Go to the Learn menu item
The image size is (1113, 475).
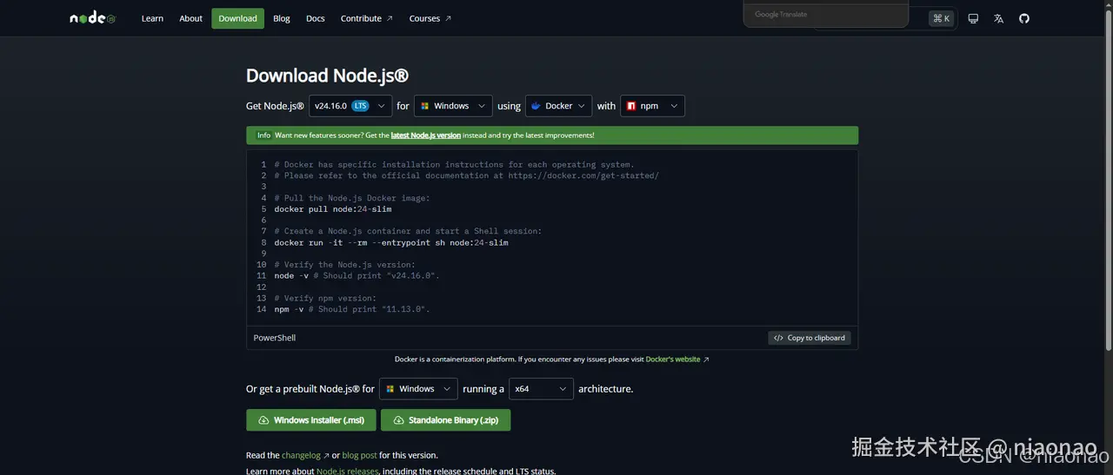pyautogui.click(x=152, y=18)
